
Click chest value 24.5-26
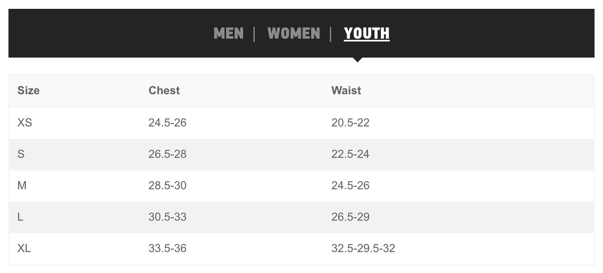click(167, 122)
